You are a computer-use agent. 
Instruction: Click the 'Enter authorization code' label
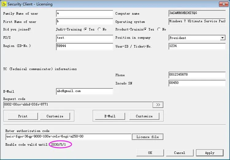tap(27, 131)
